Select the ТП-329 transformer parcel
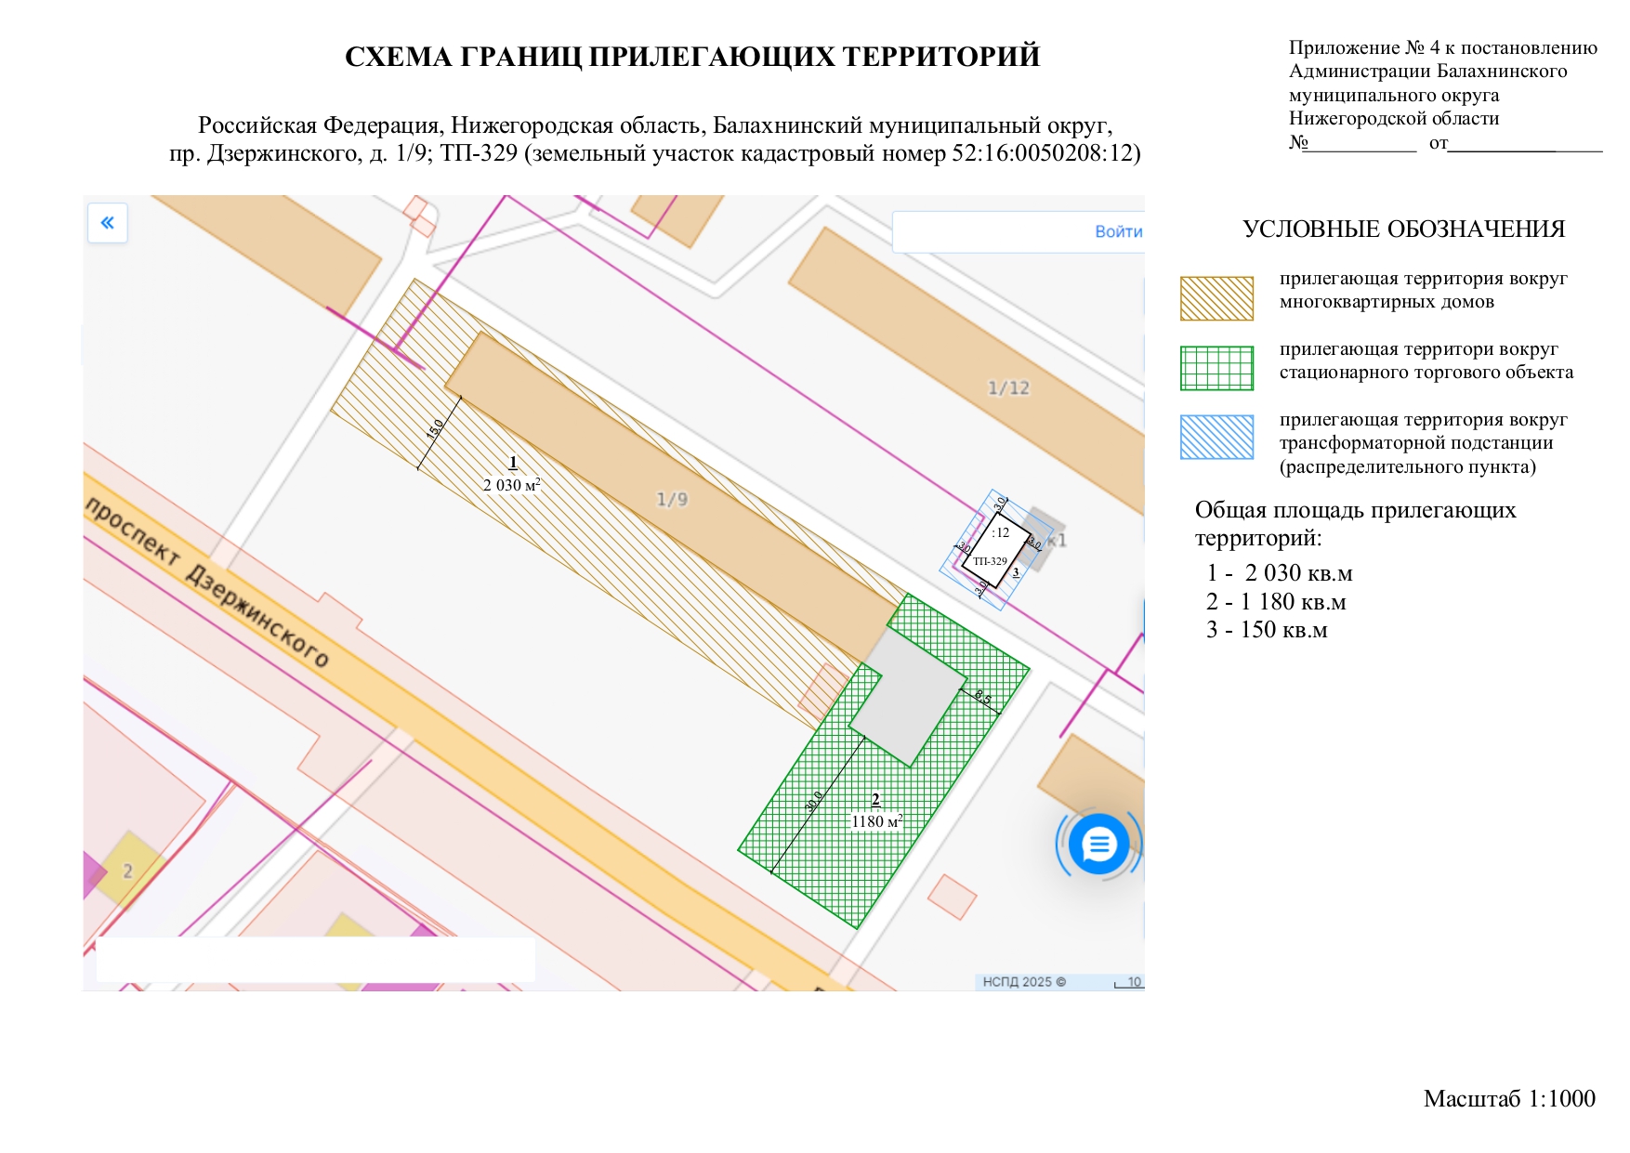 tap(994, 550)
